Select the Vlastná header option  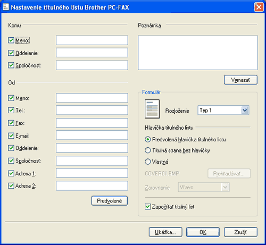pos(147,162)
